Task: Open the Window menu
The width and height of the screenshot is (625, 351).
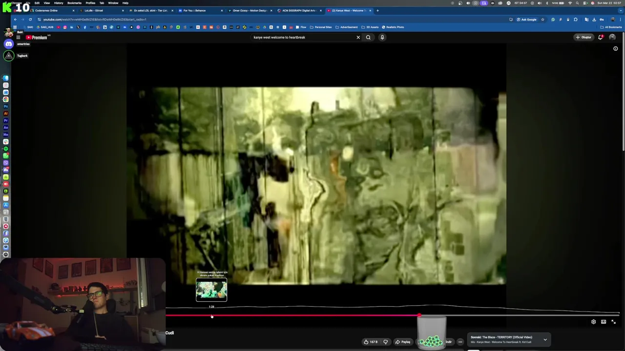Action: [113, 3]
